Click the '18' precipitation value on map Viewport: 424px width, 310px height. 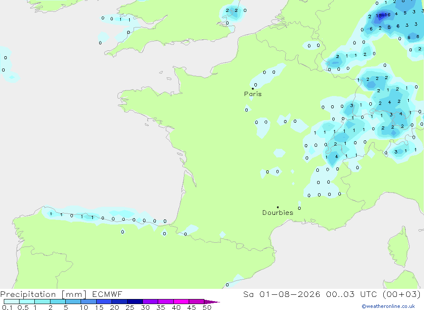click(x=379, y=16)
